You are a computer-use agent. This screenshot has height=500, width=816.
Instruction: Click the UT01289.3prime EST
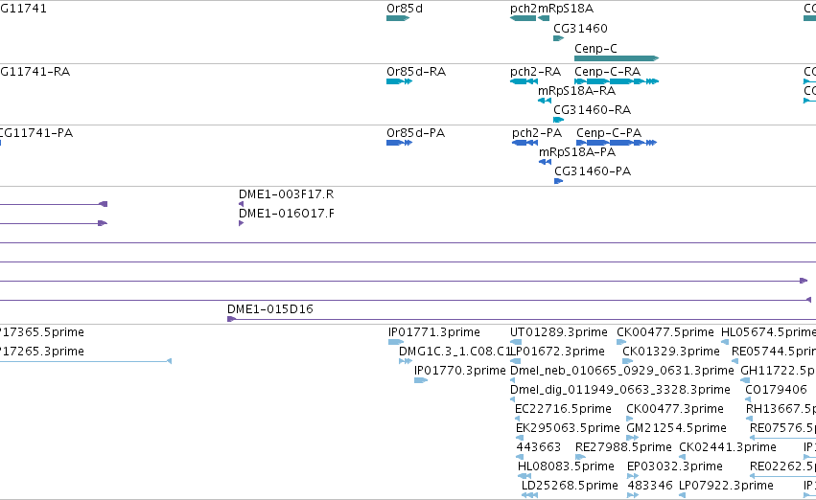point(516,342)
